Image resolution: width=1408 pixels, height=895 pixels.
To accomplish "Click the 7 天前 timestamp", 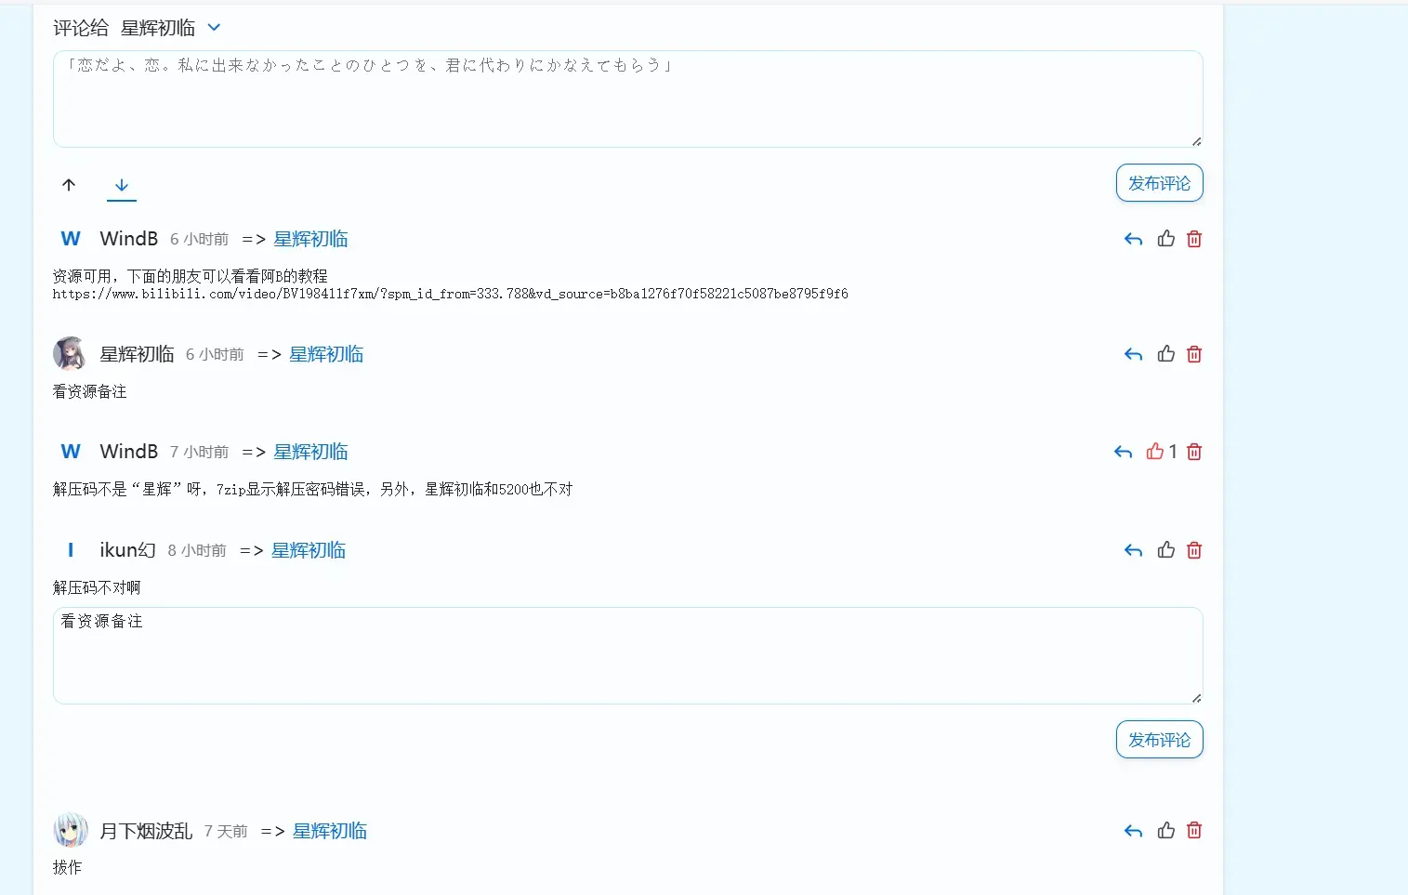I will coord(226,831).
